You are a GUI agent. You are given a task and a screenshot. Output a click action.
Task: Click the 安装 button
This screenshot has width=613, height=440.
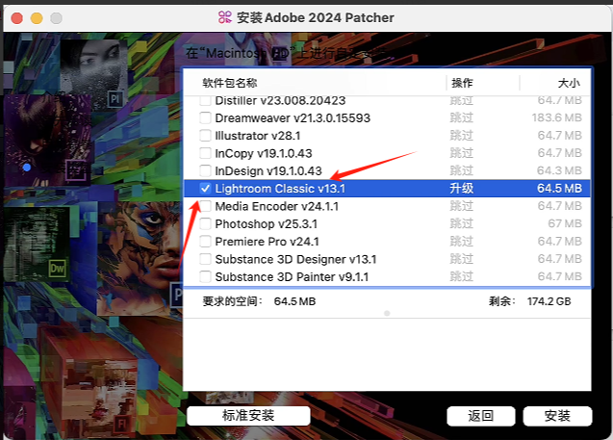[x=557, y=416]
